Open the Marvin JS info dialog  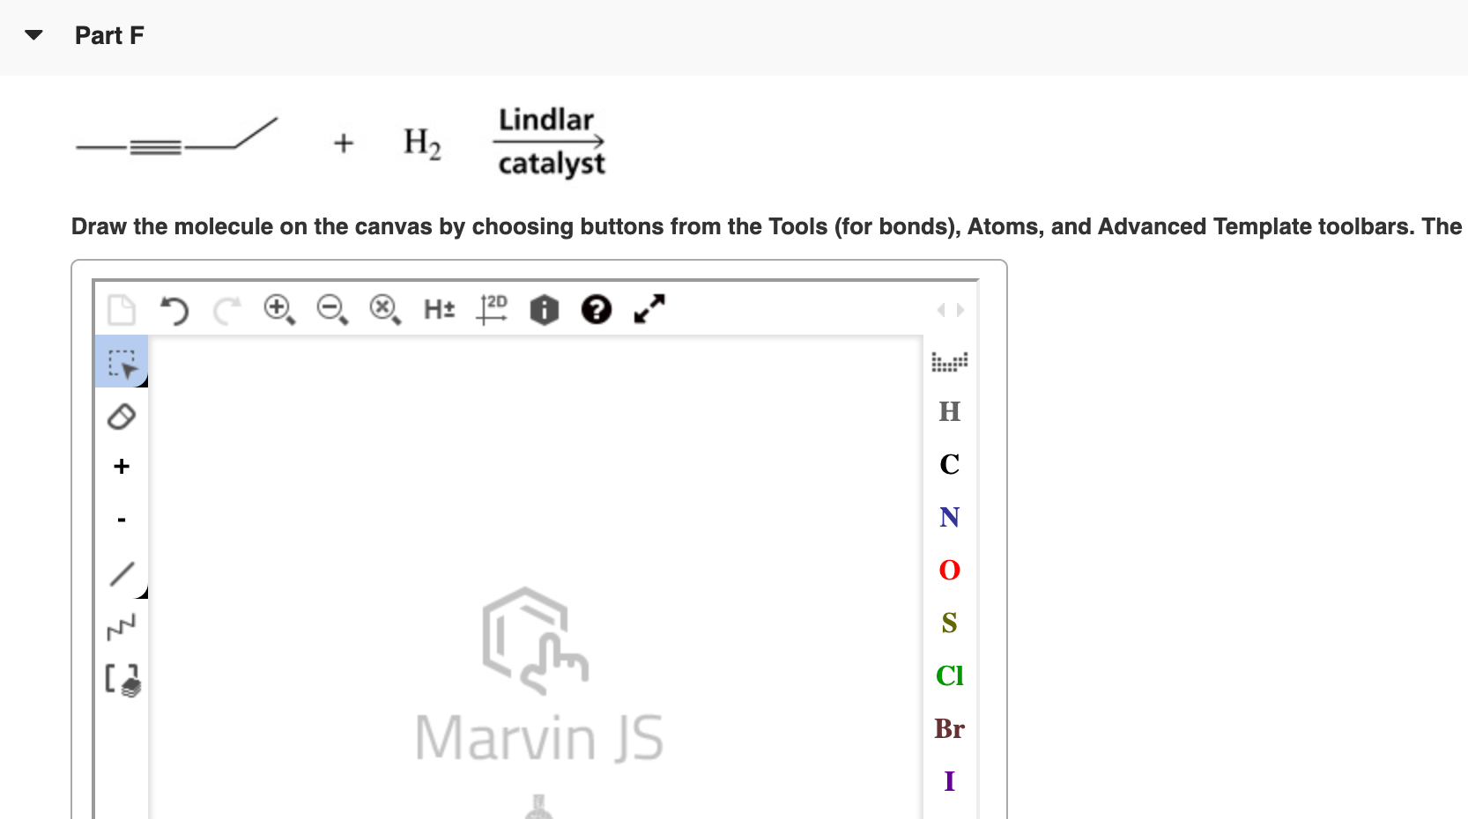(545, 310)
